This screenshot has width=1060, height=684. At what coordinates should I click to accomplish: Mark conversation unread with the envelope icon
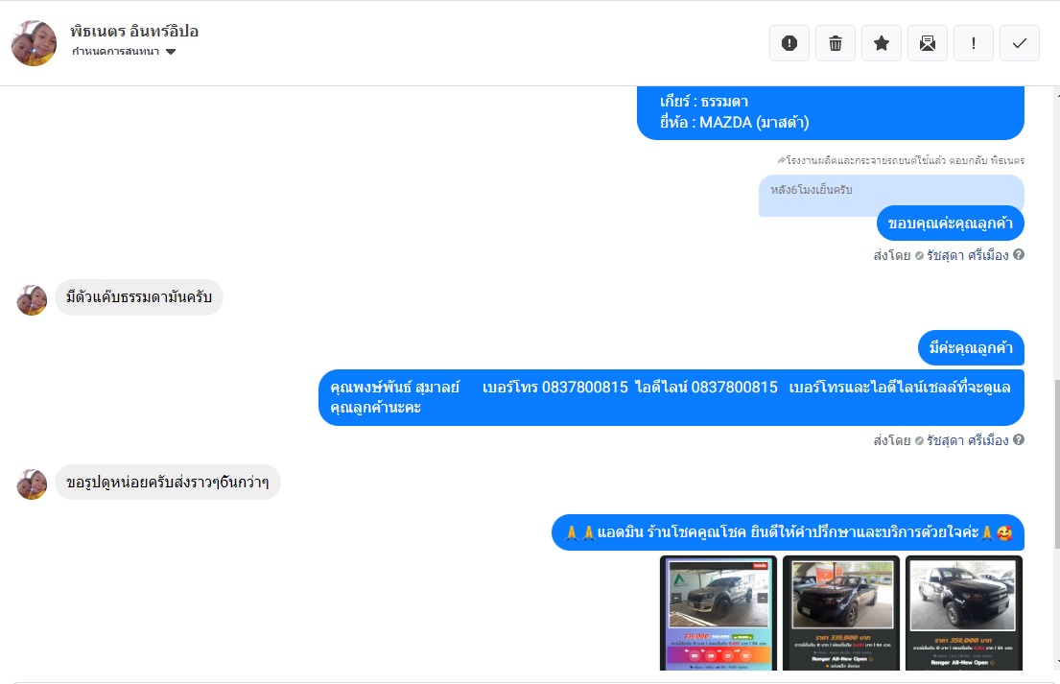coord(927,43)
